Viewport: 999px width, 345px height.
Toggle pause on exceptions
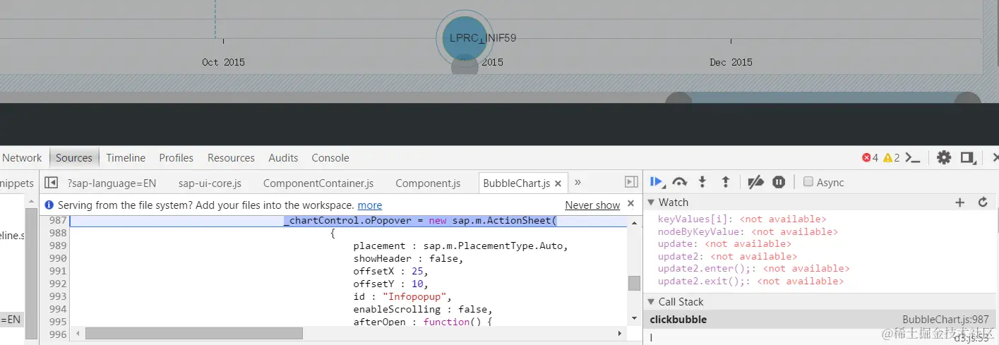pyautogui.click(x=779, y=182)
